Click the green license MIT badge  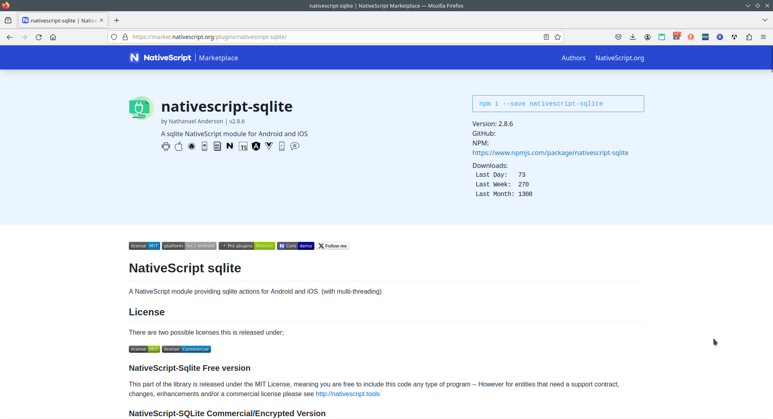[145, 349]
